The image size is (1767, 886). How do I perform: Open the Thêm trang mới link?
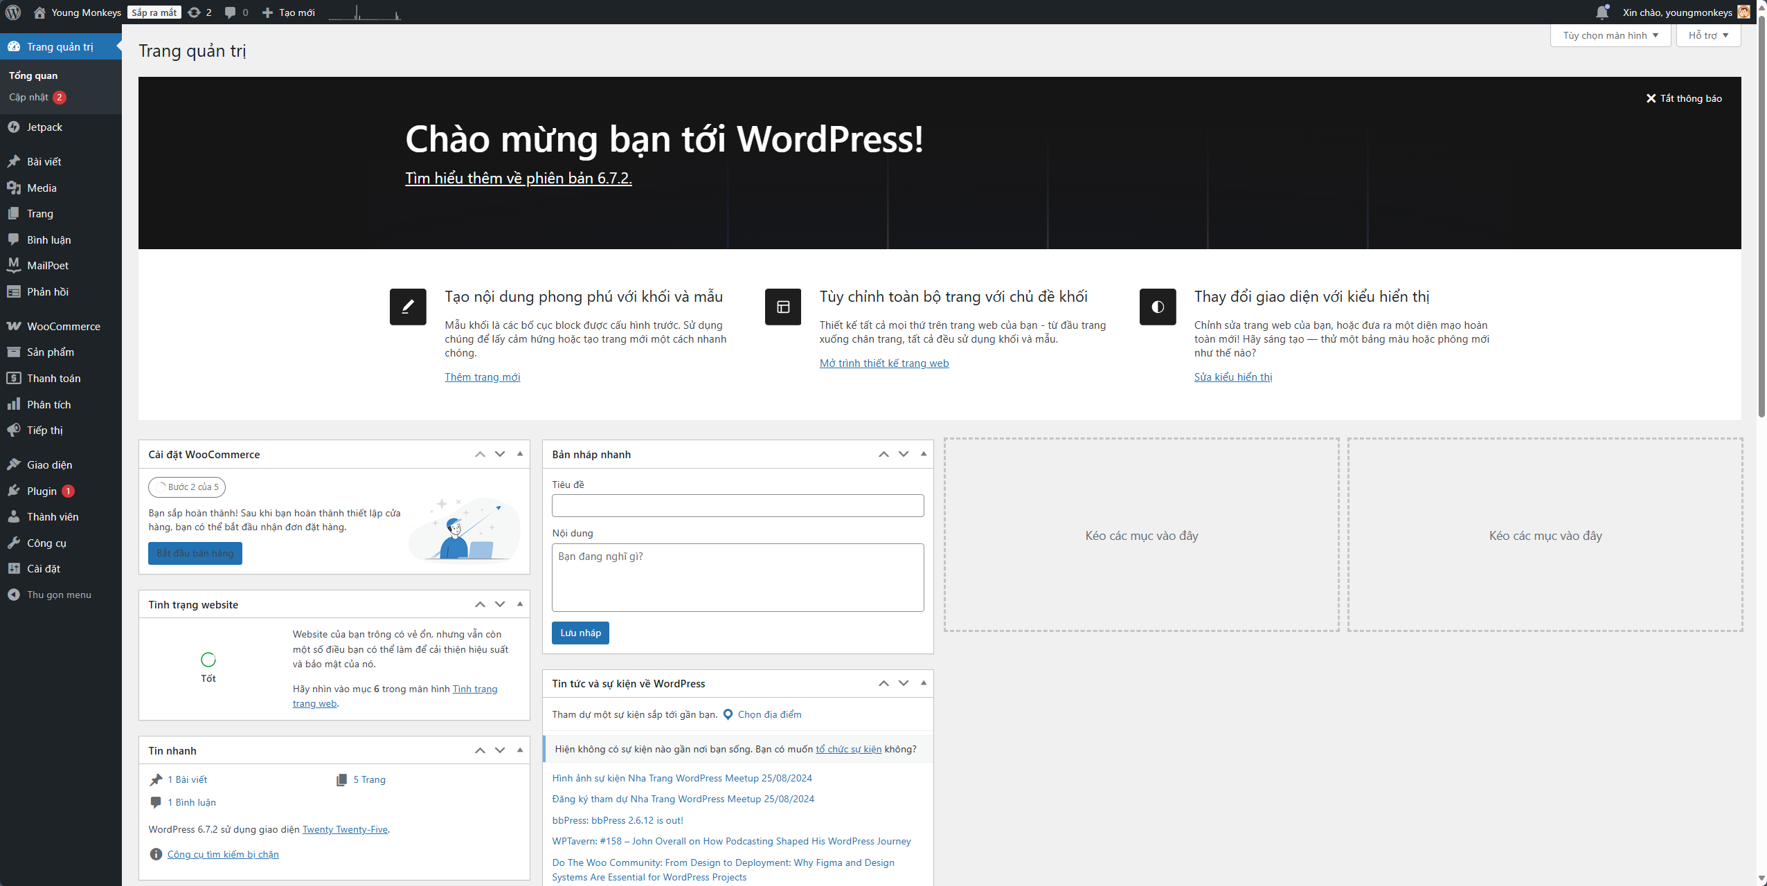(x=482, y=377)
